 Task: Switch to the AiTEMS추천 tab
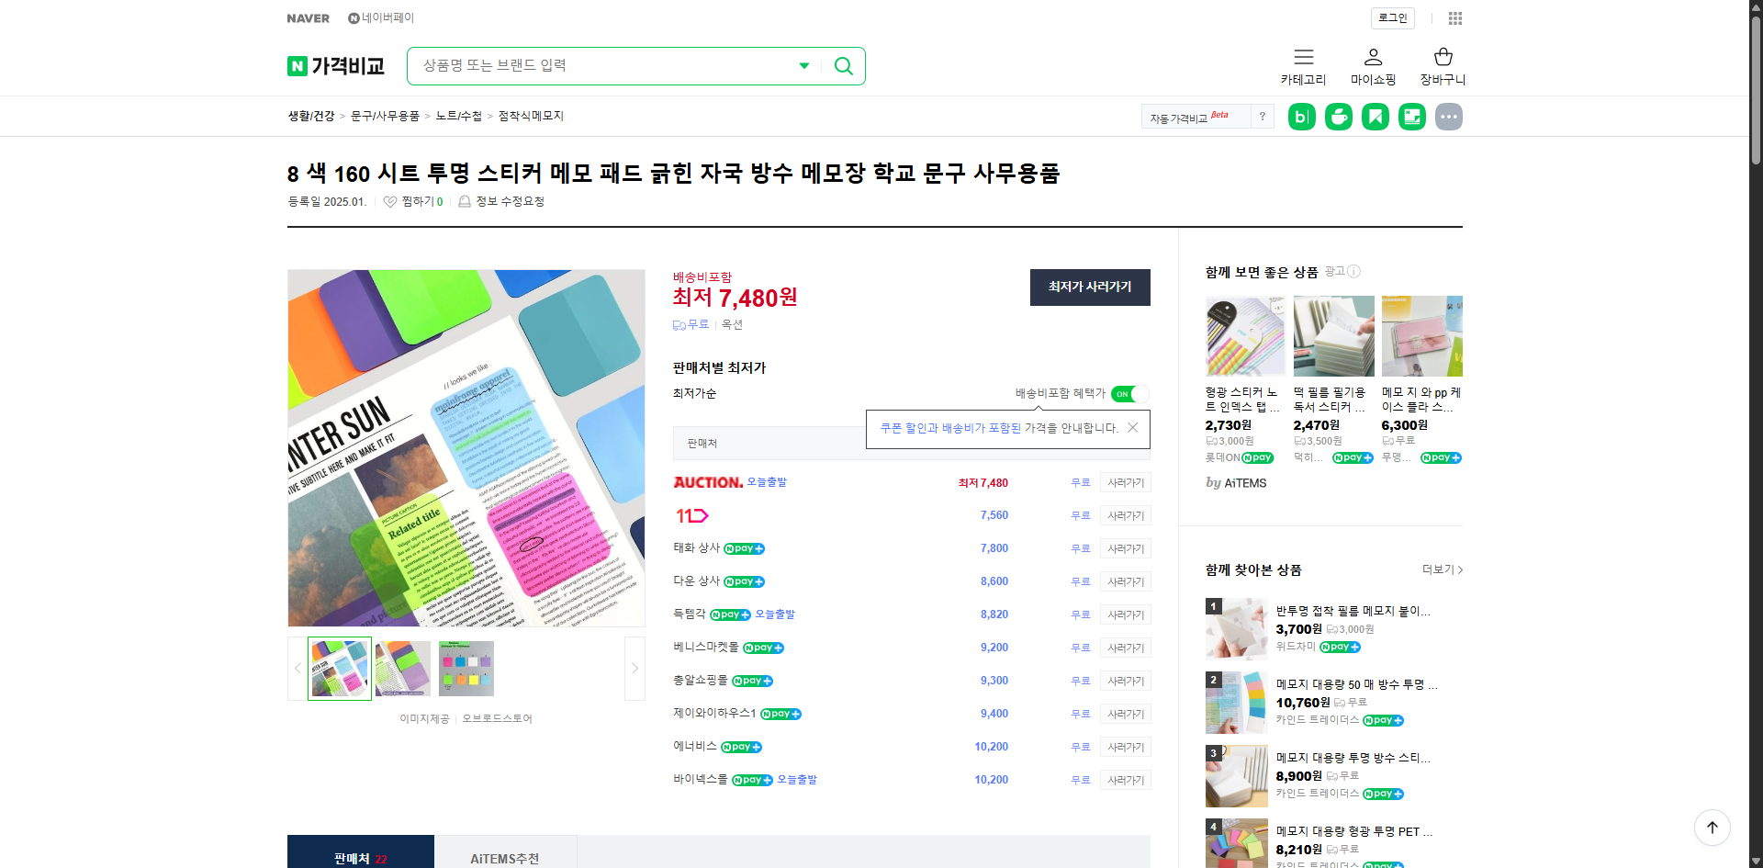(x=506, y=858)
